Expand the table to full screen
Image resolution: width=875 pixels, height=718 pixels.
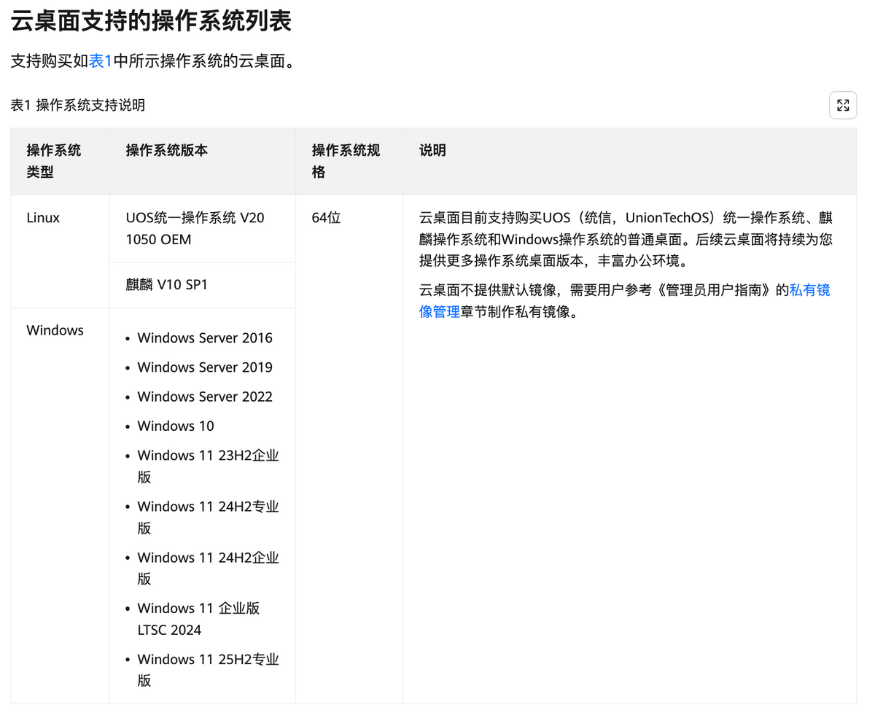843,105
